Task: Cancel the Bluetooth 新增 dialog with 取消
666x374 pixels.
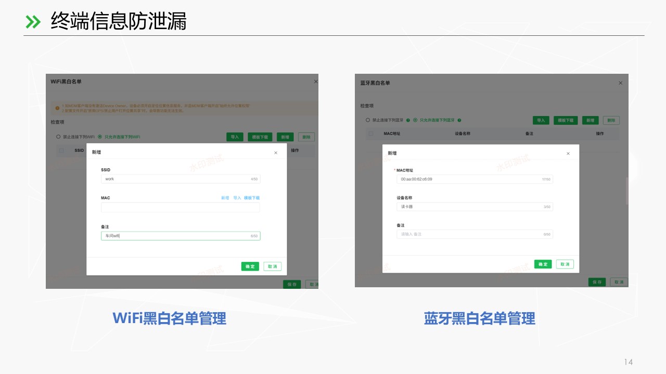Action: pos(565,264)
